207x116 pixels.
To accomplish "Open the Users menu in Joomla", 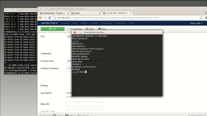I will [75, 23].
